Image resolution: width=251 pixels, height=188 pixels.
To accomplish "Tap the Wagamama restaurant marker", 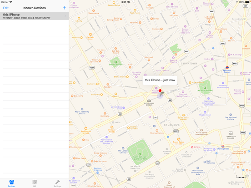I will [94, 10].
